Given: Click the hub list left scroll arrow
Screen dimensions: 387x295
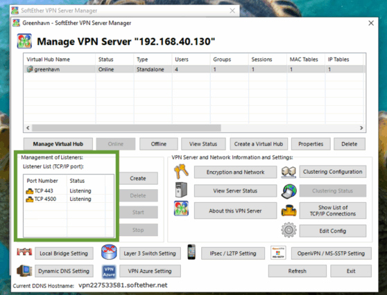Looking at the screenshot, I should click(x=28, y=128).
